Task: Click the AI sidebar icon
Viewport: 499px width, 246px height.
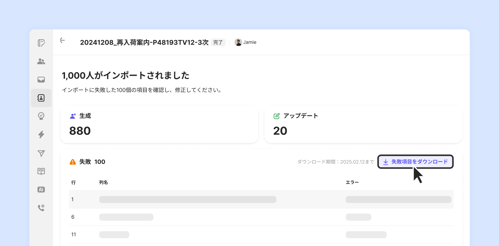Action: (x=41, y=189)
